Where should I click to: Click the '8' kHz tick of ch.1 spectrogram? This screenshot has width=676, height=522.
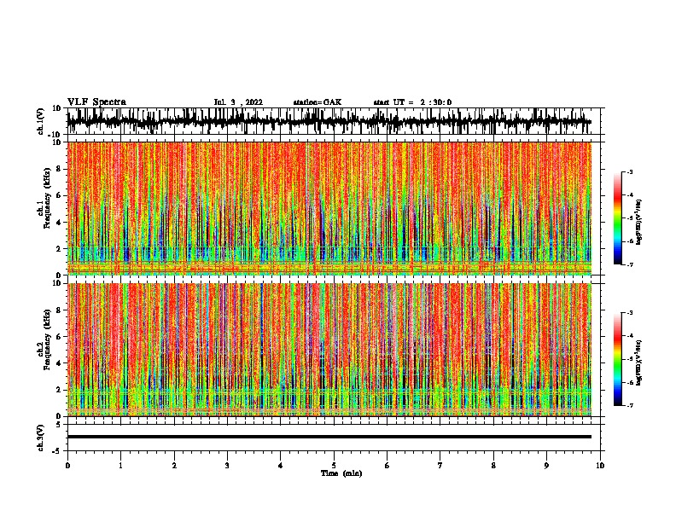(59, 169)
